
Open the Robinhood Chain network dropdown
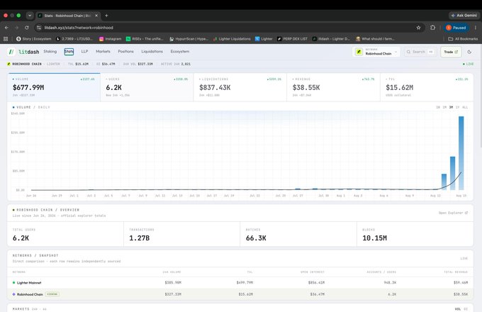(x=376, y=52)
